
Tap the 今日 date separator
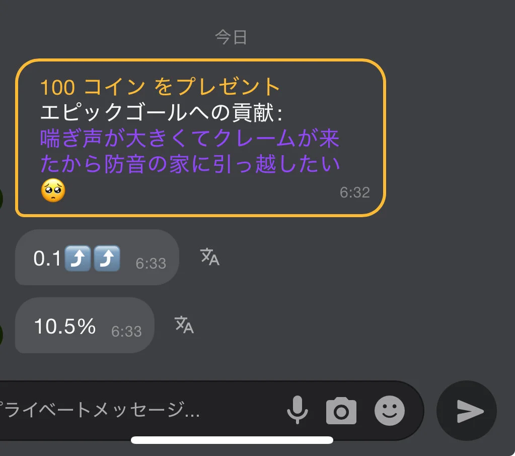coord(231,37)
